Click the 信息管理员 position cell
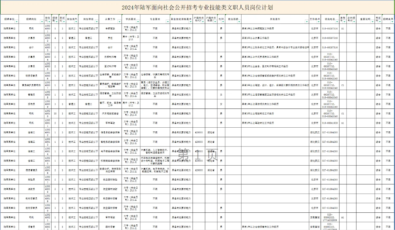Image resolution: width=395 pixels, height=230 pixels. pos(31,170)
